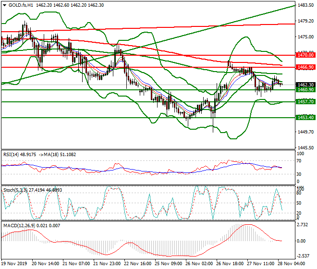Click the 27 Nov 11:00 time label
The width and height of the screenshot is (317, 269).
coord(261,264)
